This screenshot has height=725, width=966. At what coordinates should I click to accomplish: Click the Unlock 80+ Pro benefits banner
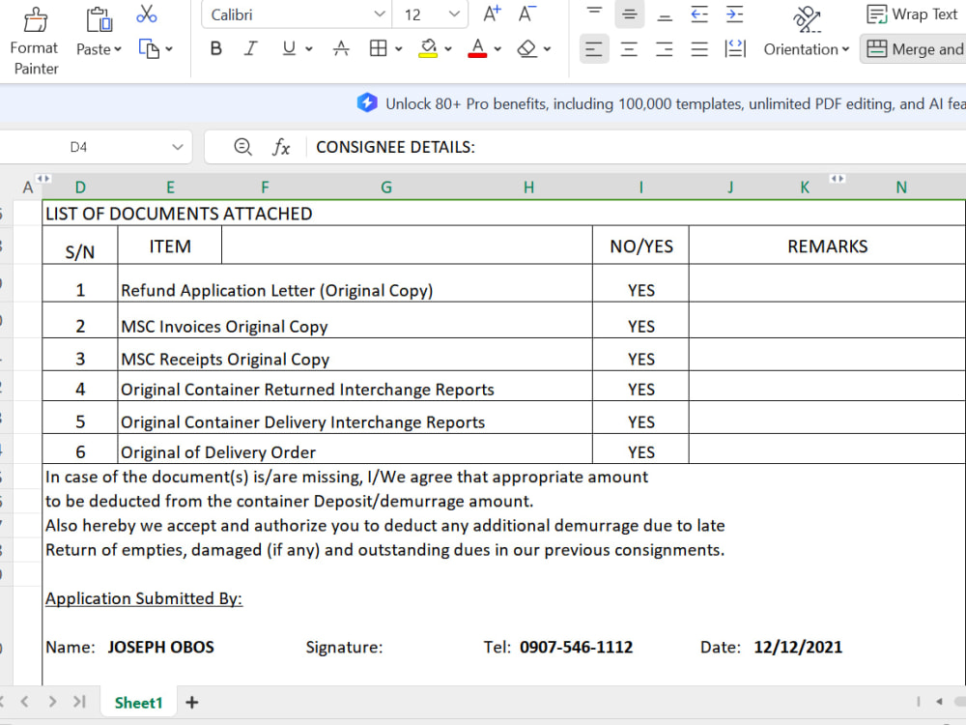point(661,103)
